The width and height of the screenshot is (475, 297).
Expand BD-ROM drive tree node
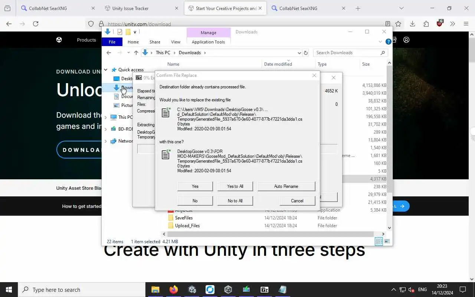[x=106, y=129]
